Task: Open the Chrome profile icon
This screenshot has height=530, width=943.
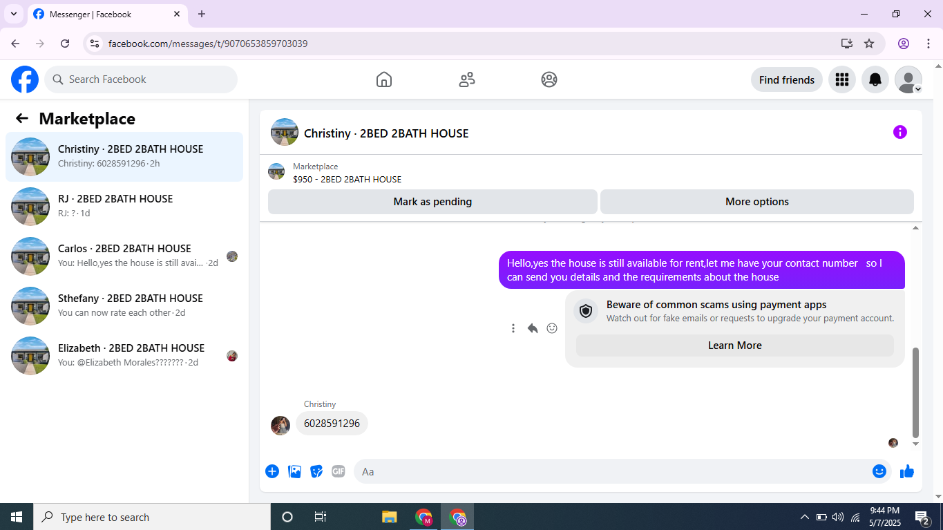Action: [x=904, y=44]
